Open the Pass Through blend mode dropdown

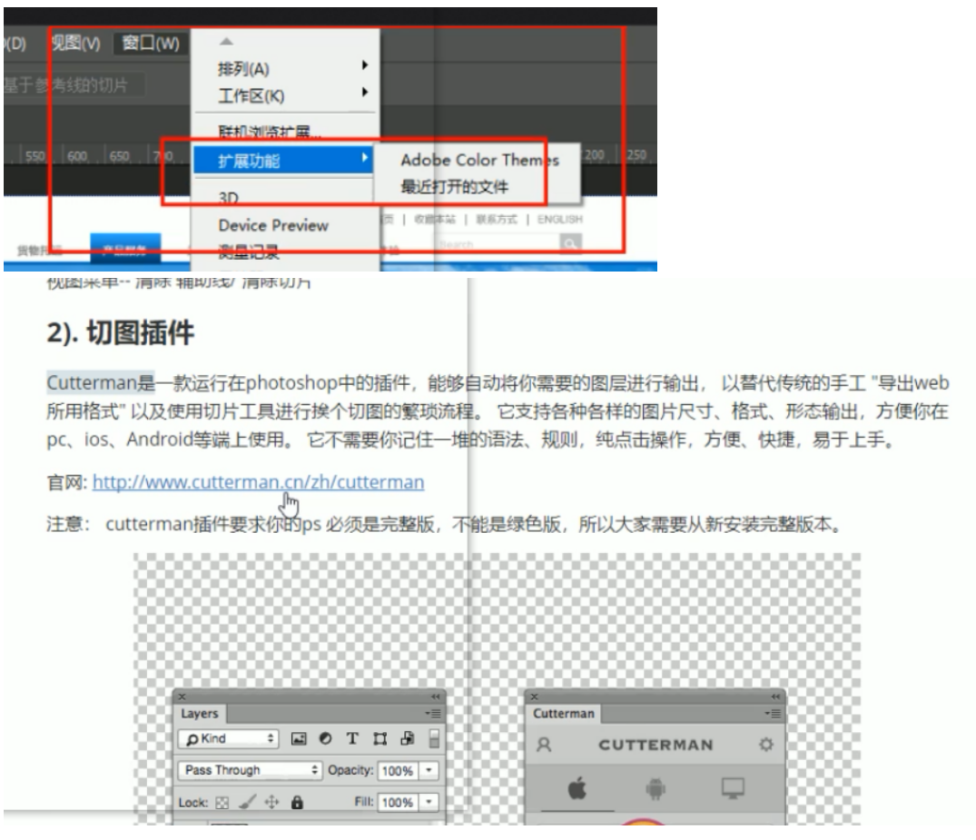point(250,770)
